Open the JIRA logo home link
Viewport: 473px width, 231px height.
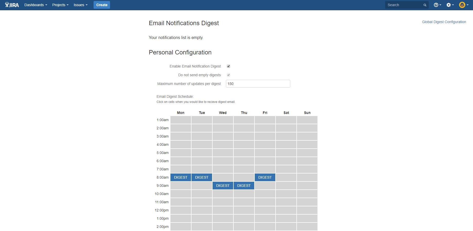point(12,5)
